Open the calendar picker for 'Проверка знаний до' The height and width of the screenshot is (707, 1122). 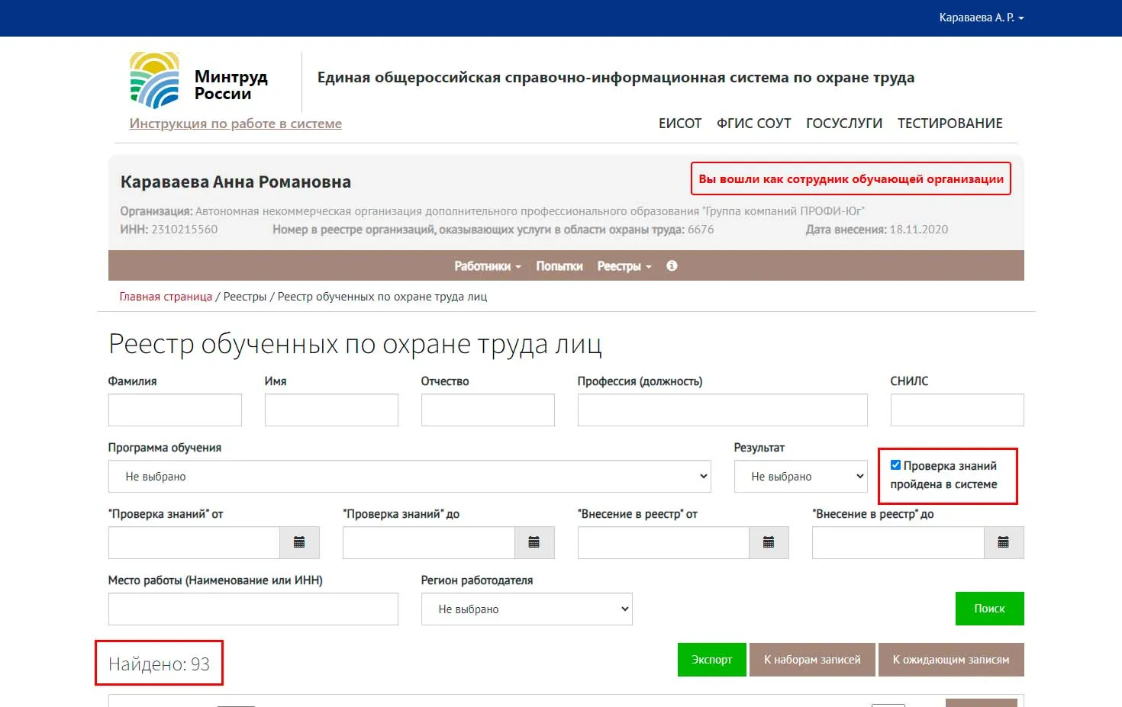pyautogui.click(x=534, y=542)
